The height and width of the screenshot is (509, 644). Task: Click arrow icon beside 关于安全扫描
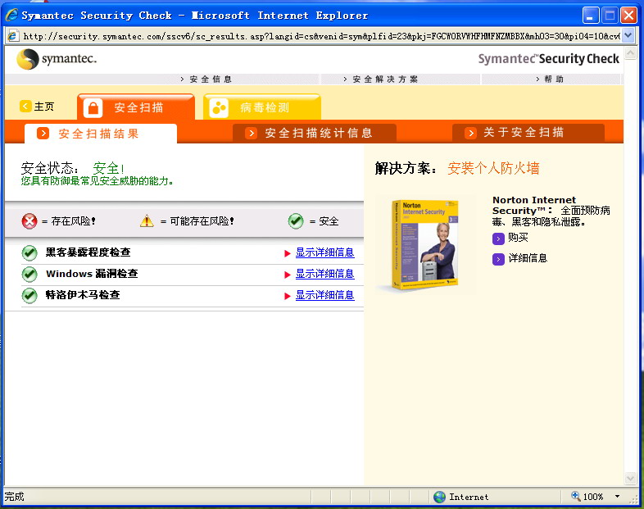[x=470, y=133]
